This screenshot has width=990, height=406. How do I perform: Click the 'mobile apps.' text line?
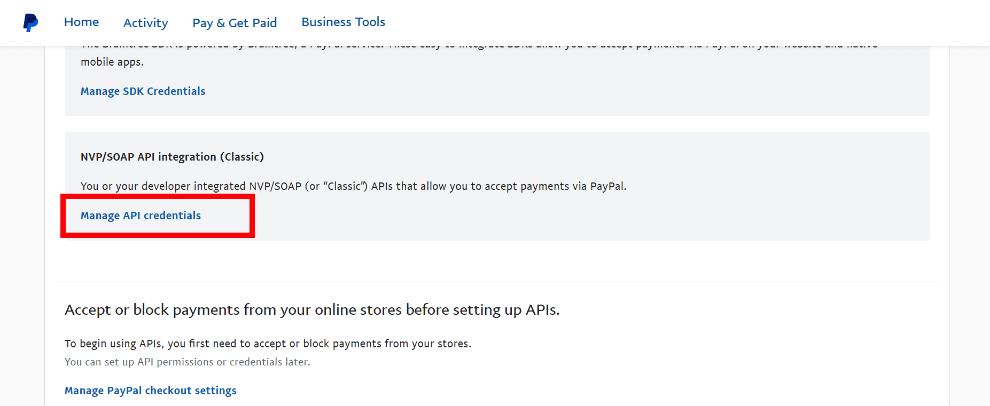(112, 62)
